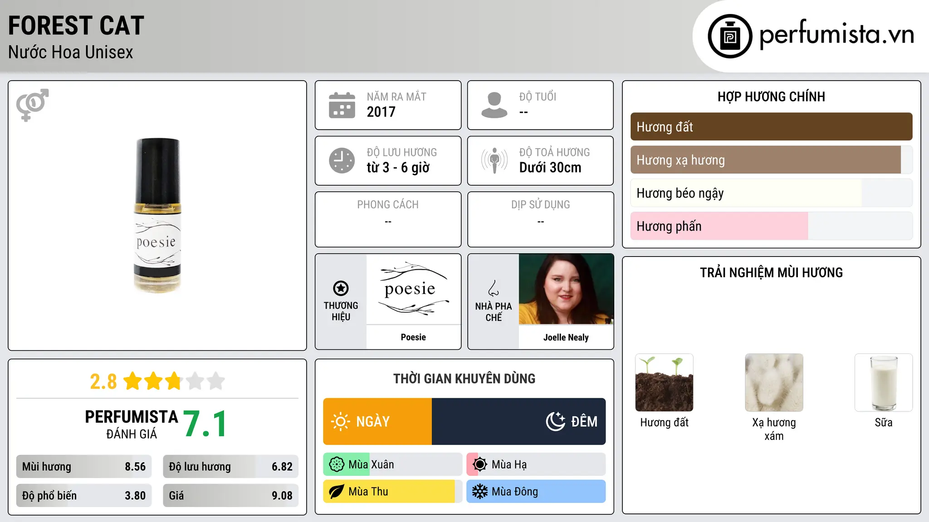Screen dimensions: 929x522
Task: Click the Mùa Xuân season bar
Action: (393, 464)
